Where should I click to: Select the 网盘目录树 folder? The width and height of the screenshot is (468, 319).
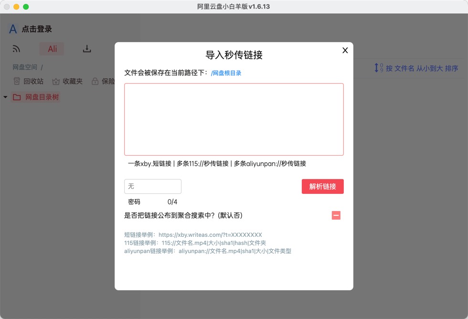tap(36, 97)
